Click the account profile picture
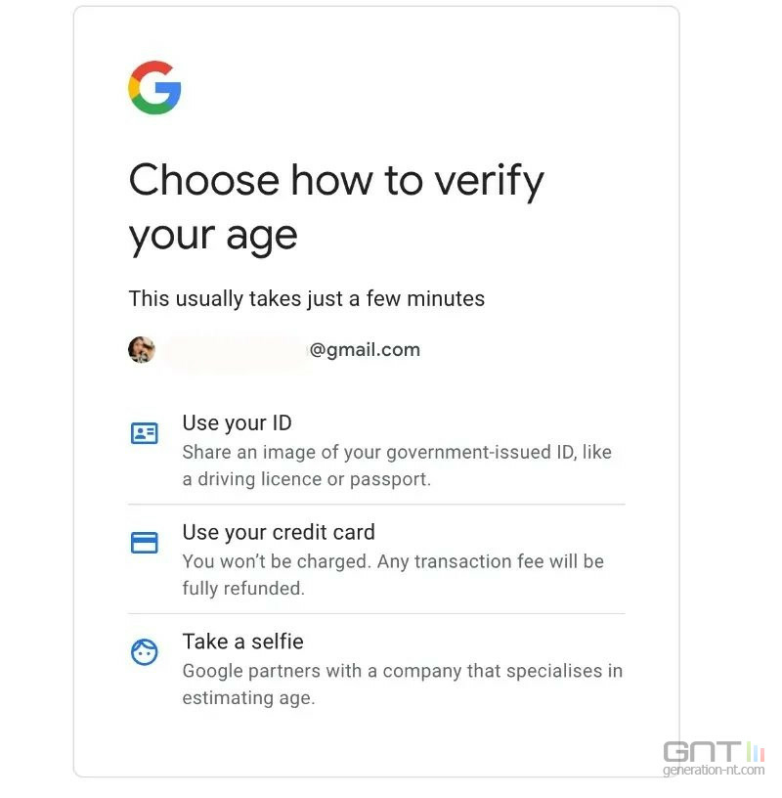 pyautogui.click(x=142, y=350)
